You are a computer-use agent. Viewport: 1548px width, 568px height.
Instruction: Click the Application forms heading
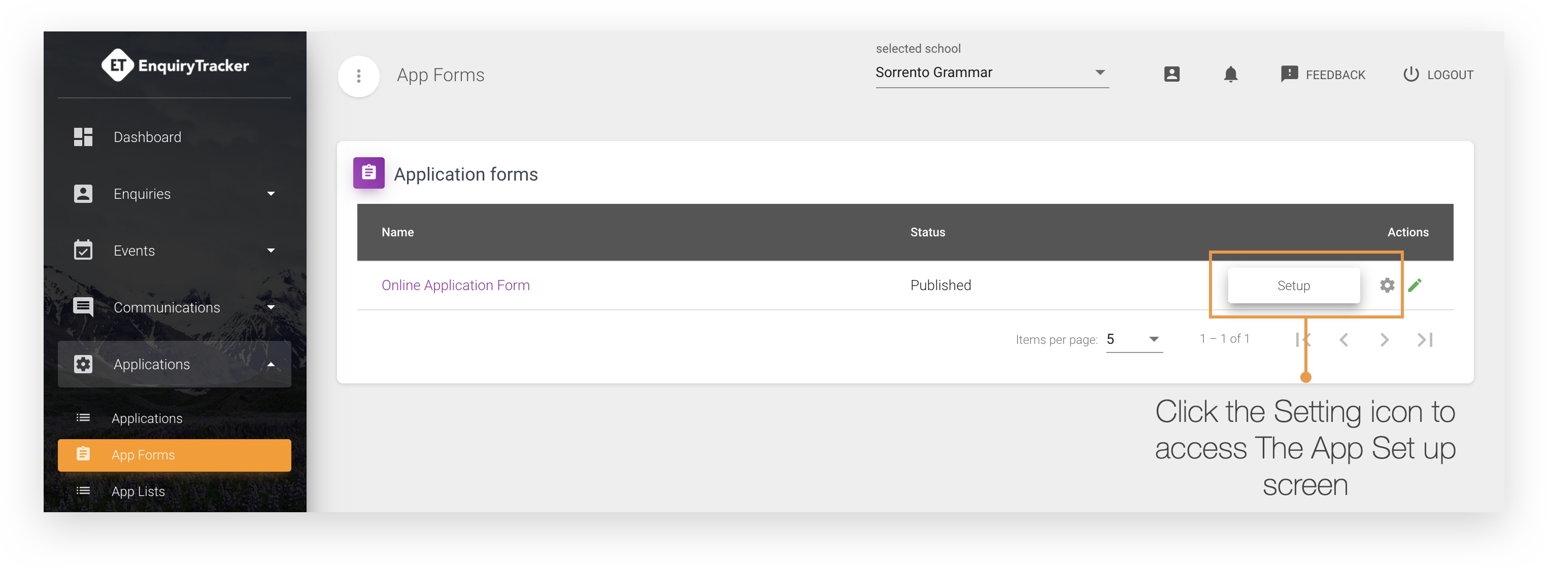click(x=466, y=174)
